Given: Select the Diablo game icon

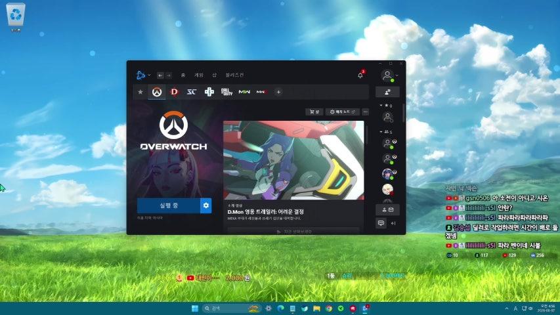Looking at the screenshot, I should tap(174, 92).
